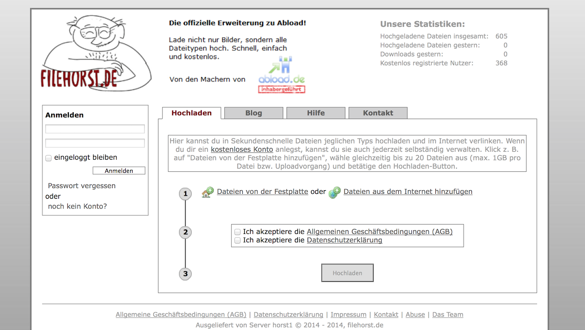Click the Anmelden login button
Viewport: 585px width, 330px height.
(119, 171)
